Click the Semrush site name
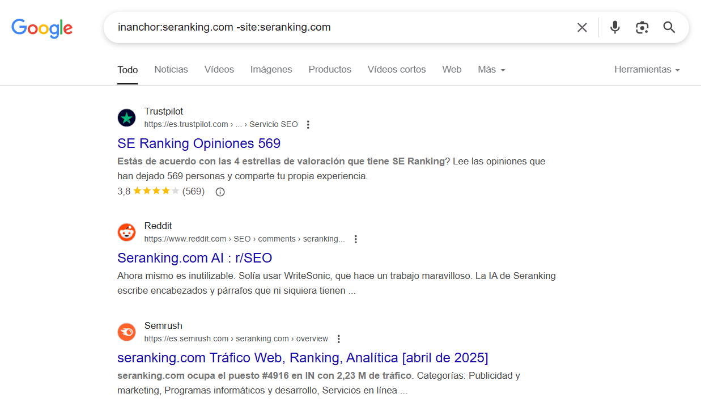This screenshot has height=402, width=701. tap(163, 326)
